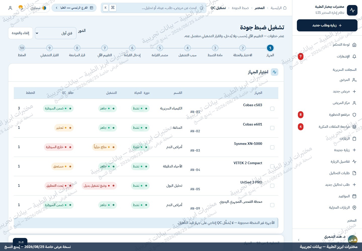
Task: Click the pulse icon beside اختيار الجهاز heading
Action: pos(275,72)
